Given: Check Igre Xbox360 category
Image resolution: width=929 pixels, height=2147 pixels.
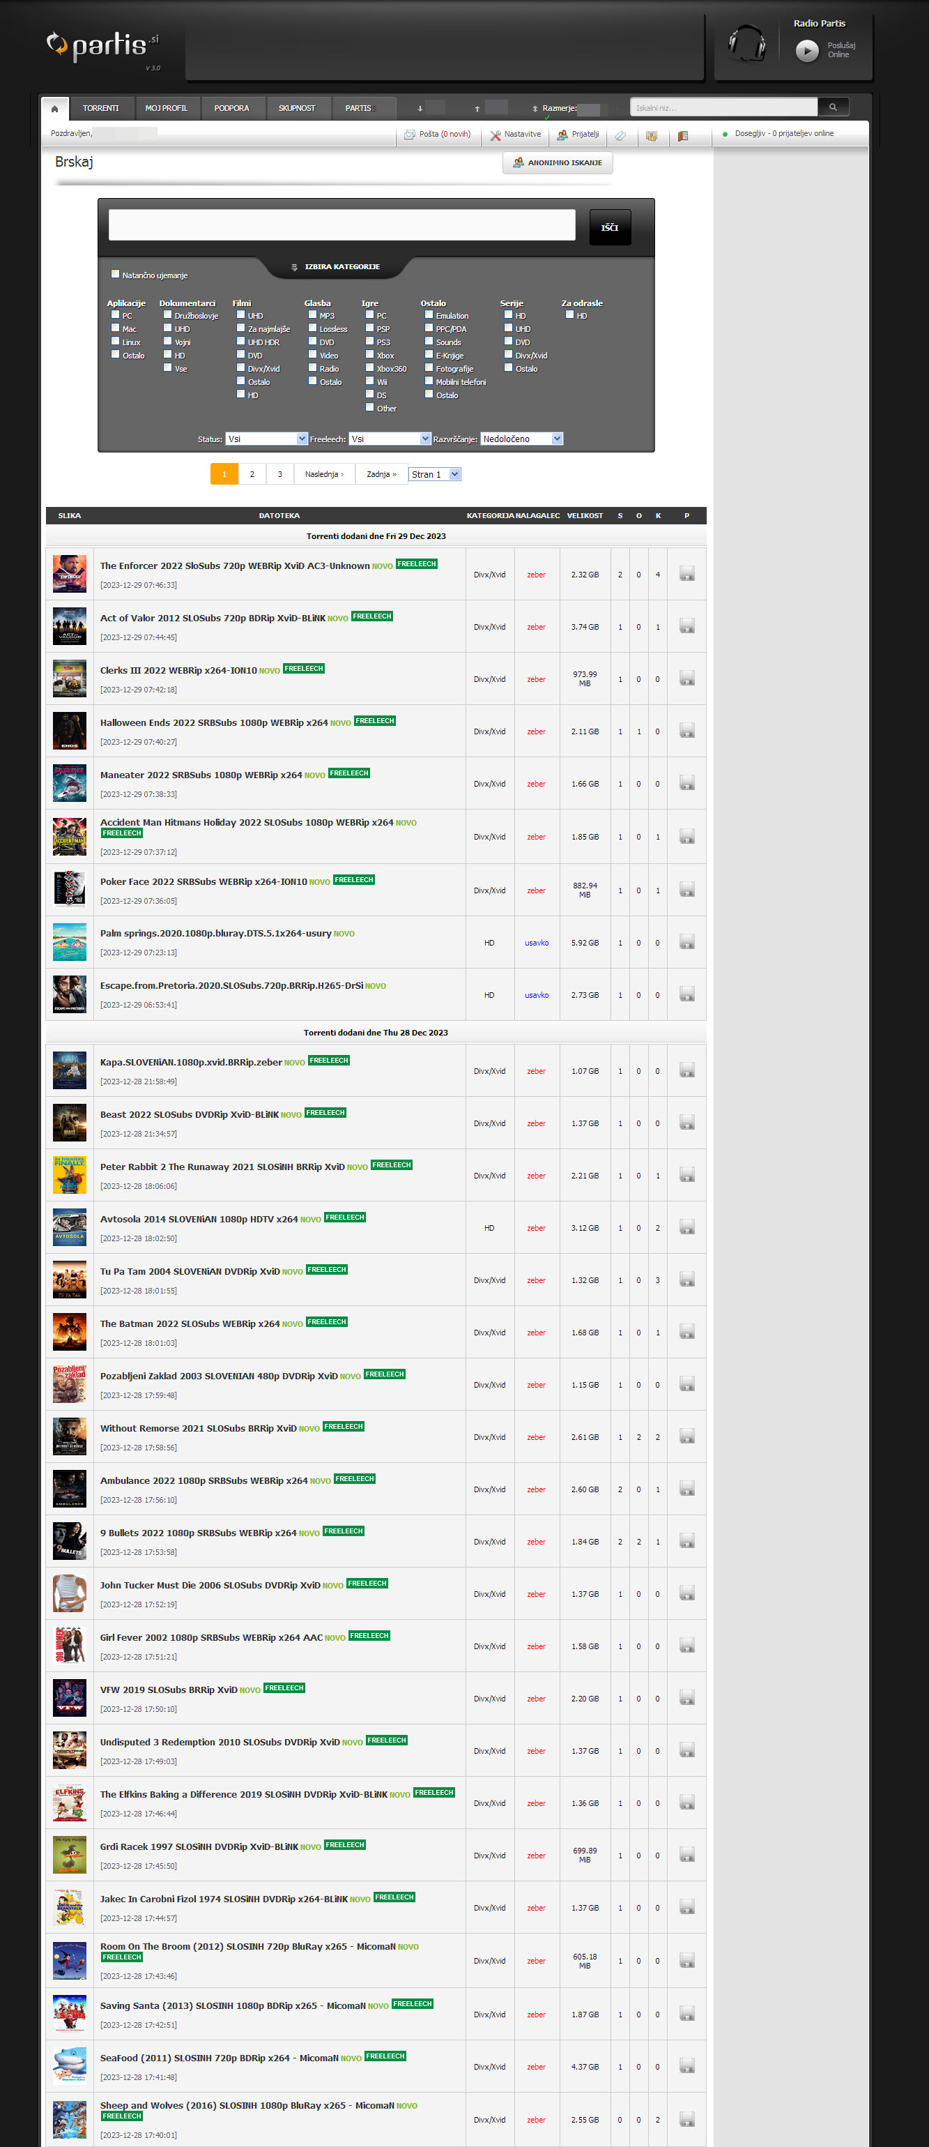Looking at the screenshot, I should 370,367.
